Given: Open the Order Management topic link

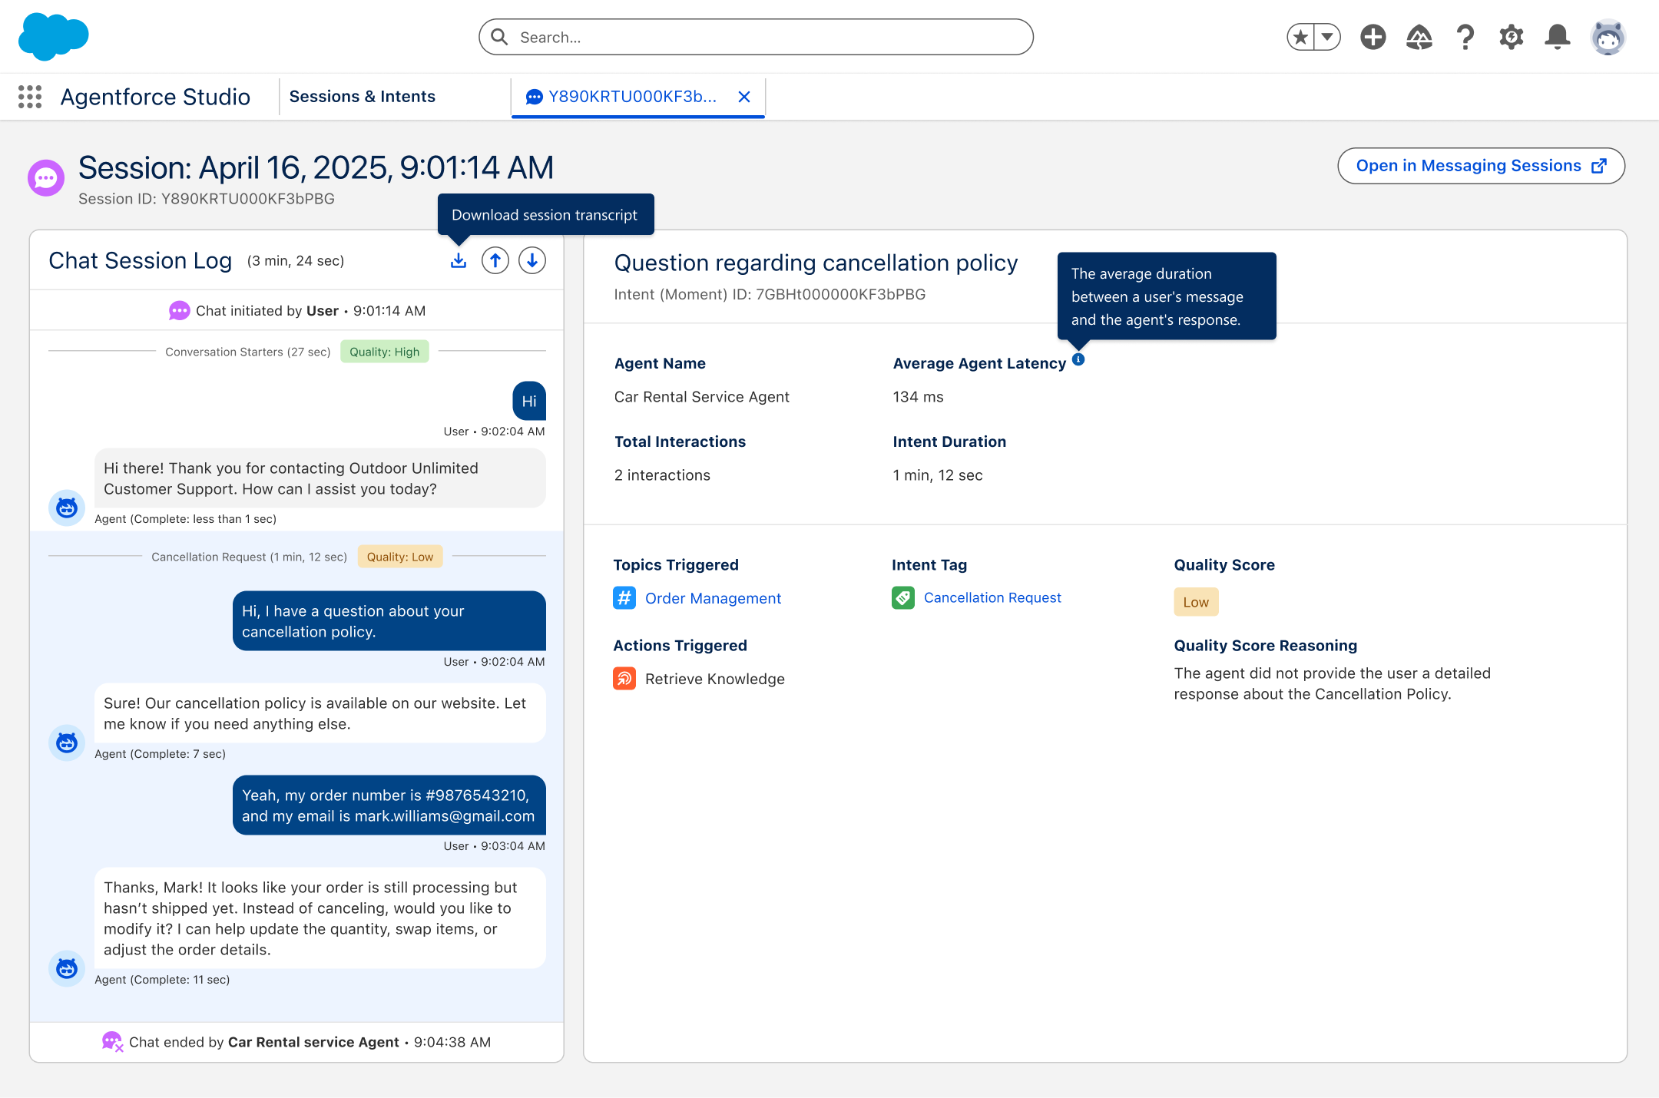Looking at the screenshot, I should [x=713, y=598].
